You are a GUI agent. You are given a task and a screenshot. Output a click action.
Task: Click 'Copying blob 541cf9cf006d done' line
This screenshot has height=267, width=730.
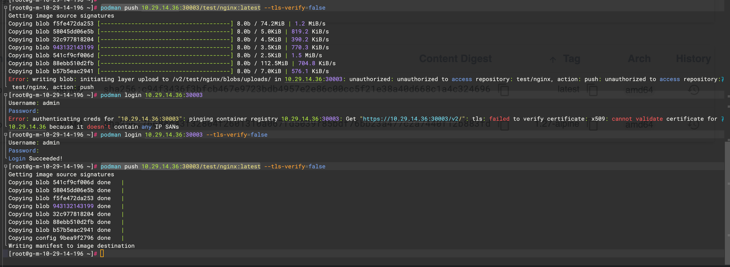click(59, 182)
